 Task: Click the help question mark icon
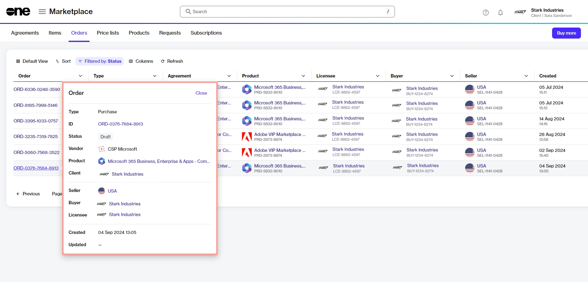pos(485,13)
